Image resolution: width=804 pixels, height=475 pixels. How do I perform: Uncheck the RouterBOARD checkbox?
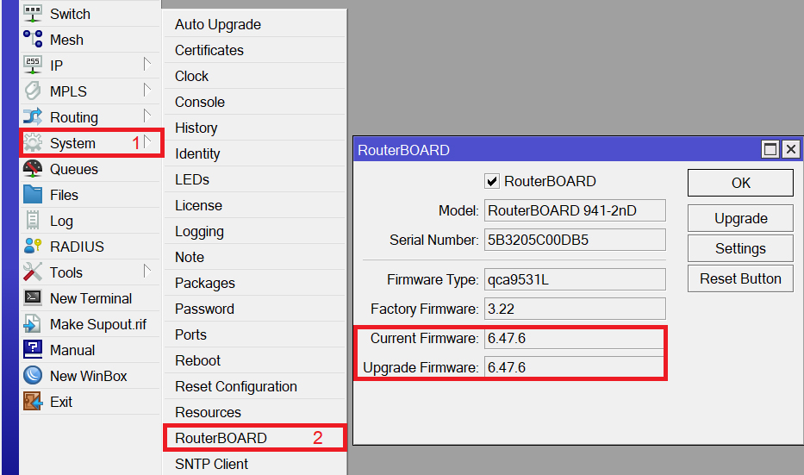(x=492, y=181)
